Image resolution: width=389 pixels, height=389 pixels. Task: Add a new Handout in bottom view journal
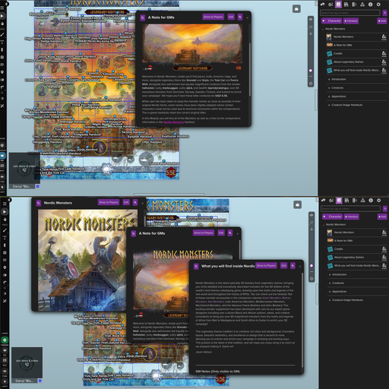[x=351, y=217]
